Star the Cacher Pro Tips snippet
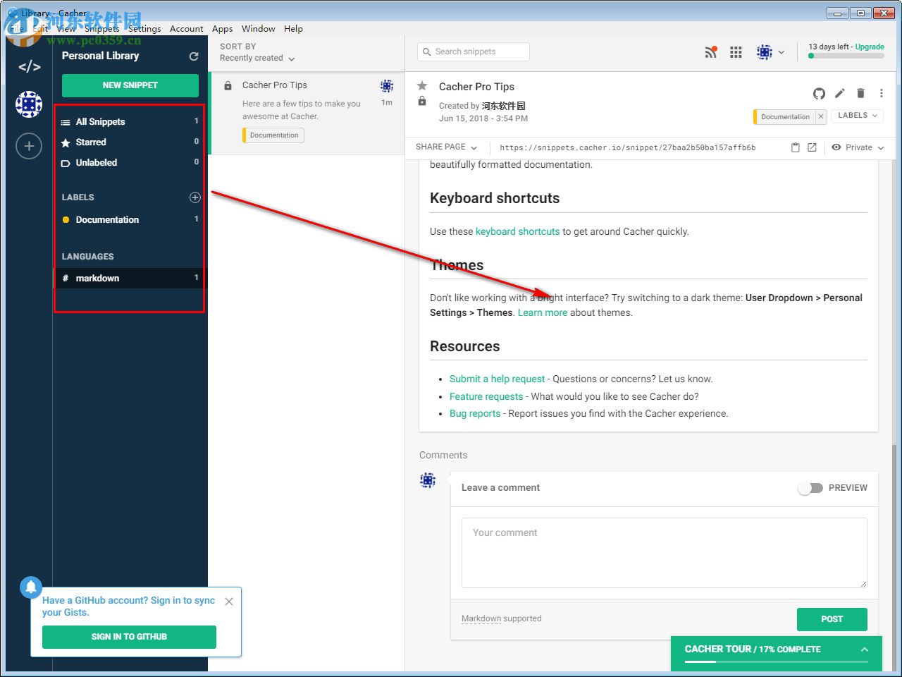Screen dimensions: 902x677 click(x=422, y=86)
